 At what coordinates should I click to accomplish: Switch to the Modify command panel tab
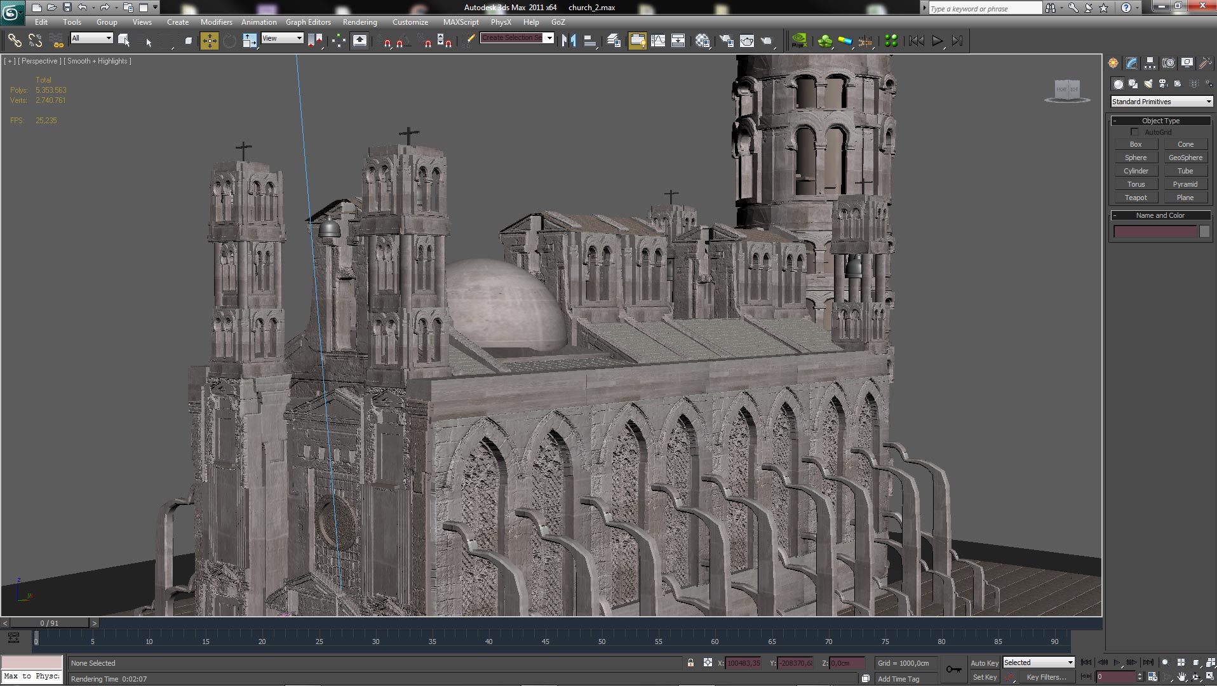pyautogui.click(x=1131, y=63)
